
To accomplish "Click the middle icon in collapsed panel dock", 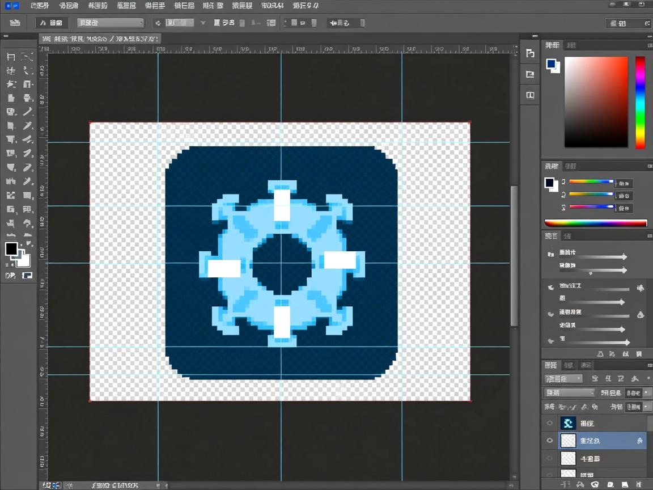I will tap(530, 74).
